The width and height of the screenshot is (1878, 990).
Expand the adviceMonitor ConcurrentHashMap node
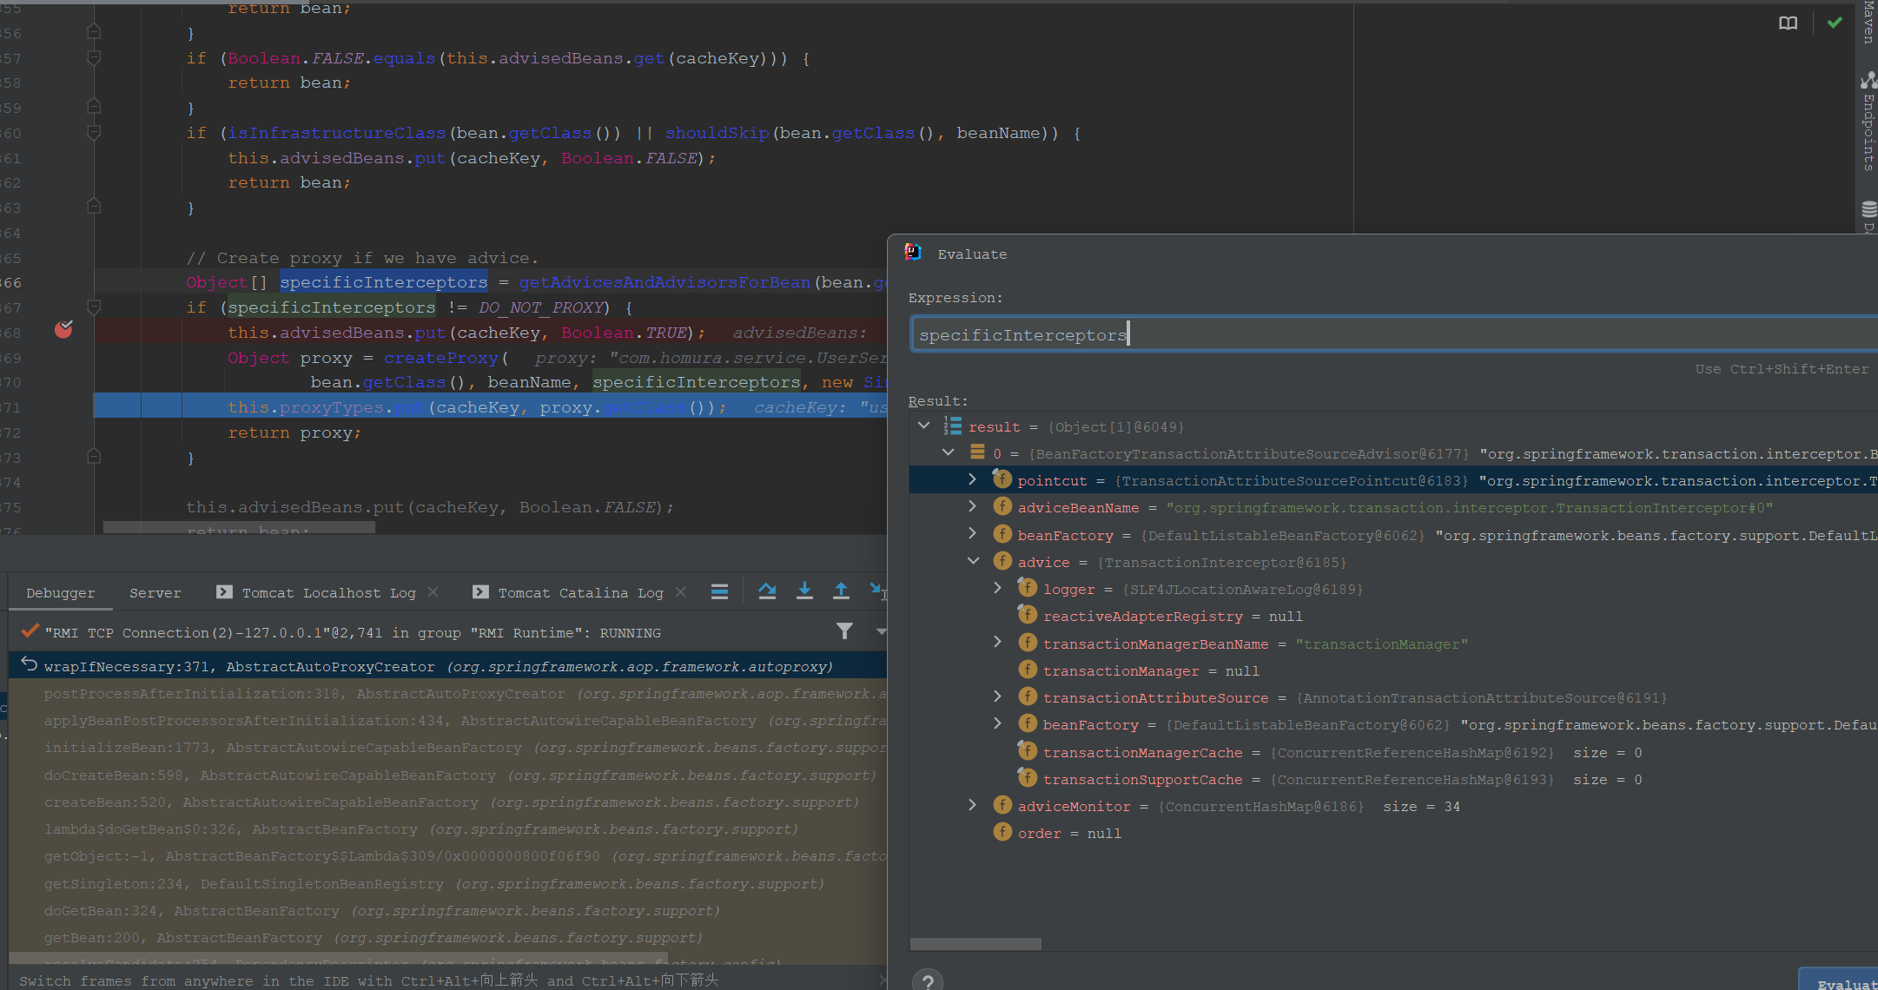click(972, 805)
